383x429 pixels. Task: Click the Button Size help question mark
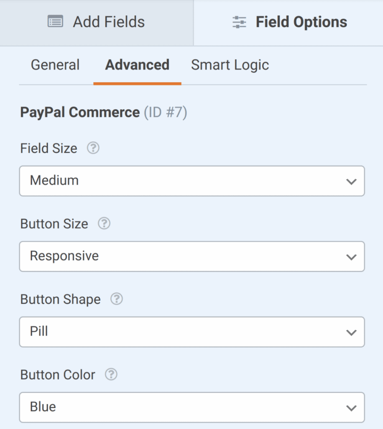tap(104, 224)
